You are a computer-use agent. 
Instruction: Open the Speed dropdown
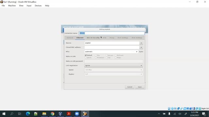point(114,70)
